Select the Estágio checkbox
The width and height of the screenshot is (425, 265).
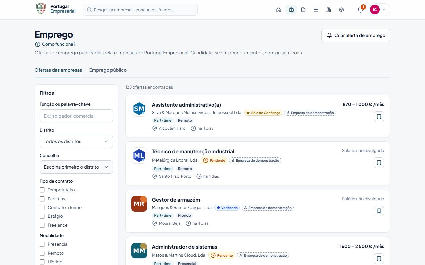coord(42,216)
